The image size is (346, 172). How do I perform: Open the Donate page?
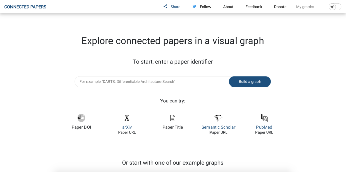coord(280,7)
